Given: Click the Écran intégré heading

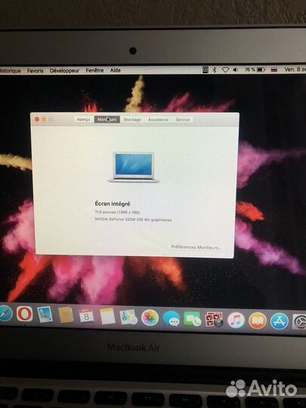Looking at the screenshot, I should (113, 204).
